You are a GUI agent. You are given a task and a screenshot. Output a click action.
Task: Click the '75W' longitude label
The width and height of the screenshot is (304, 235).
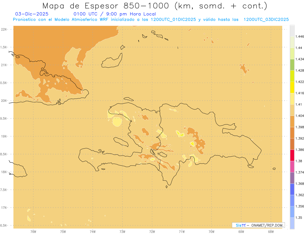click(63, 232)
